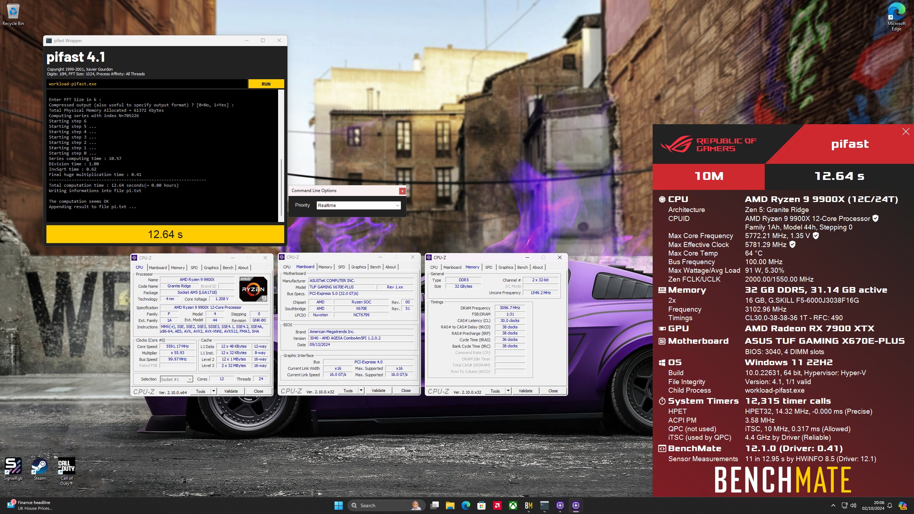914x514 pixels.
Task: Open the Socket #1 selection dropdown
Action: [176, 379]
